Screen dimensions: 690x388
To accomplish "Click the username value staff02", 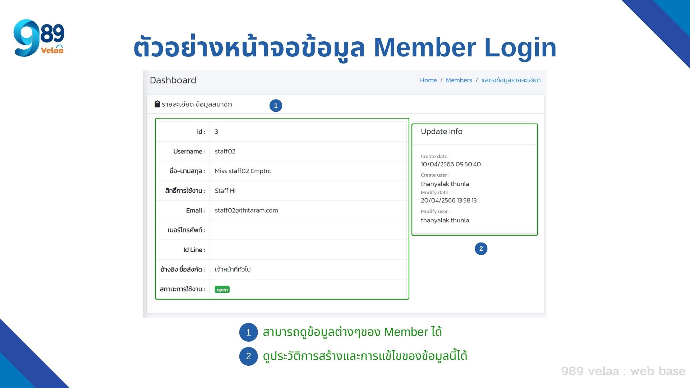I will [x=225, y=151].
